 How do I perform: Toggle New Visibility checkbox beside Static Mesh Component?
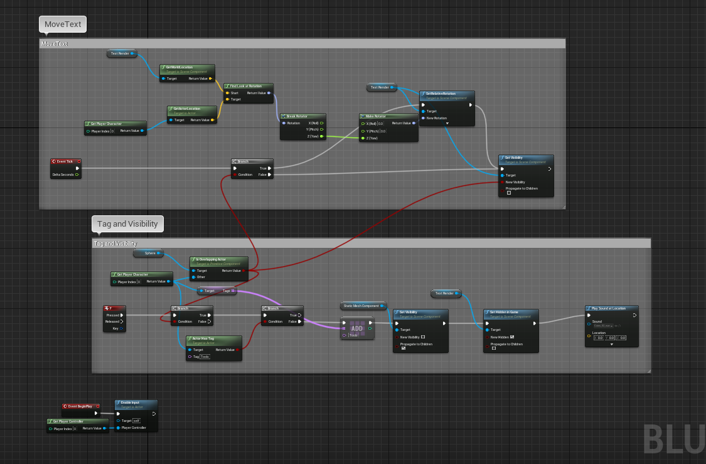click(x=423, y=337)
